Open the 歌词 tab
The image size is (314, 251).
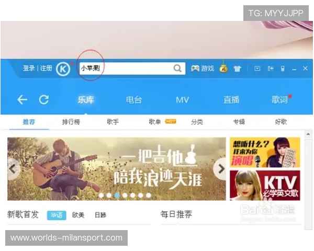click(x=280, y=100)
